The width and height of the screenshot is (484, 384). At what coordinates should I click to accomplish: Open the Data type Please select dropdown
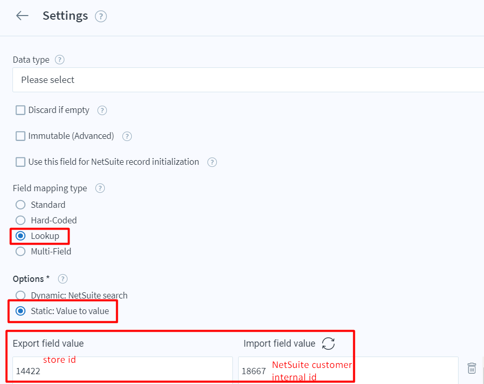coord(248,80)
